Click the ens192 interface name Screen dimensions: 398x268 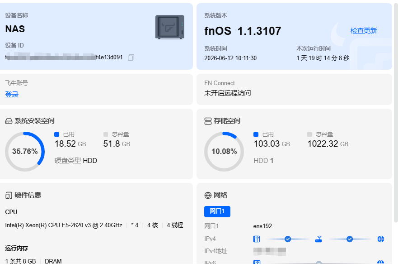pyautogui.click(x=262, y=226)
